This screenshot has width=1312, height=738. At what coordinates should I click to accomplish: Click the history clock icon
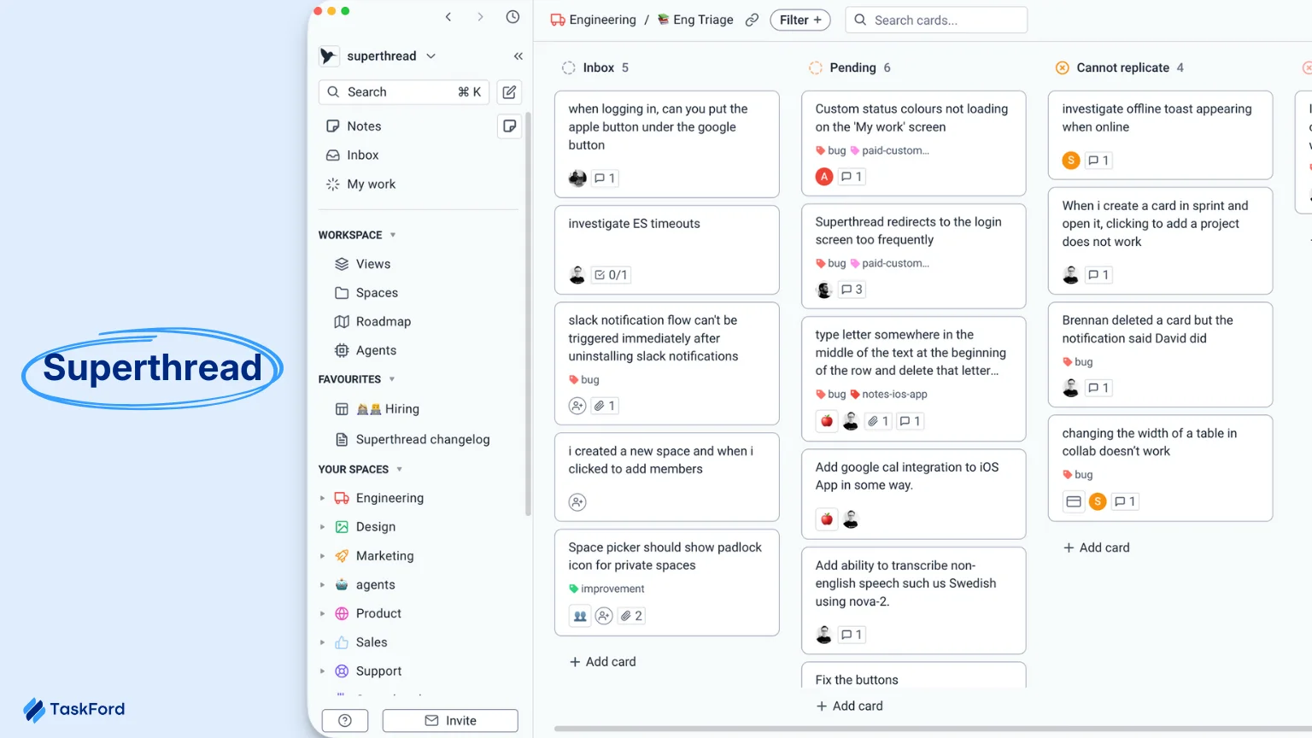(x=512, y=17)
